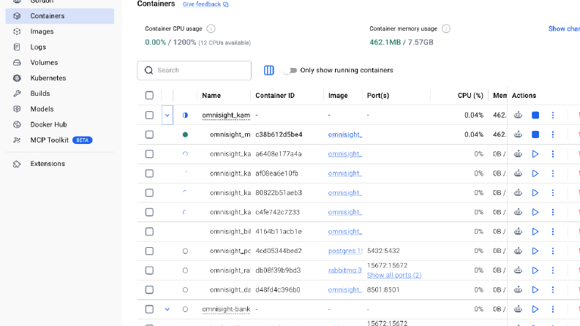The width and height of the screenshot is (580, 326).
Task: Click the Models sidebar icon
Action: (17, 109)
